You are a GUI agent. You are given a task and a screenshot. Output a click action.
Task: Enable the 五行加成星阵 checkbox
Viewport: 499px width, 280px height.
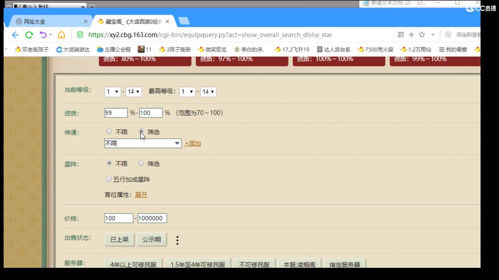(x=109, y=178)
